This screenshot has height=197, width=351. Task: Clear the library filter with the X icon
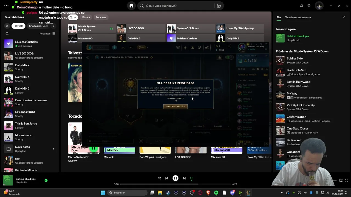pos(7,26)
